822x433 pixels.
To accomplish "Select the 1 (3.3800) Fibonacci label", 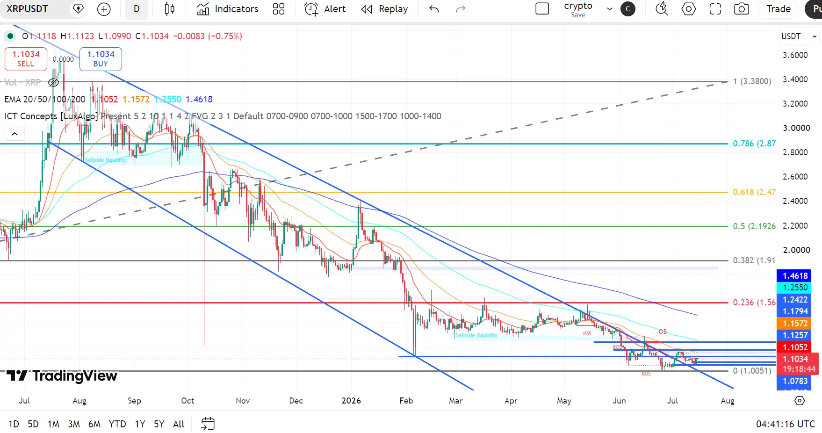I will pos(752,81).
